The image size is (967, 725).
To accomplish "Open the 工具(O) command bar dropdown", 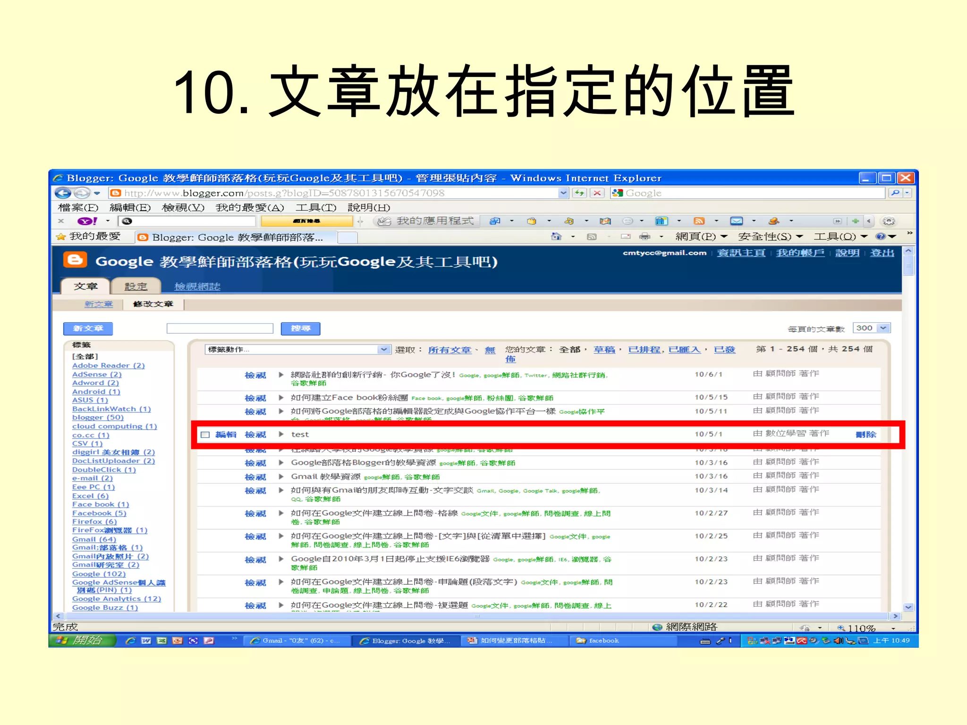I will coord(840,236).
